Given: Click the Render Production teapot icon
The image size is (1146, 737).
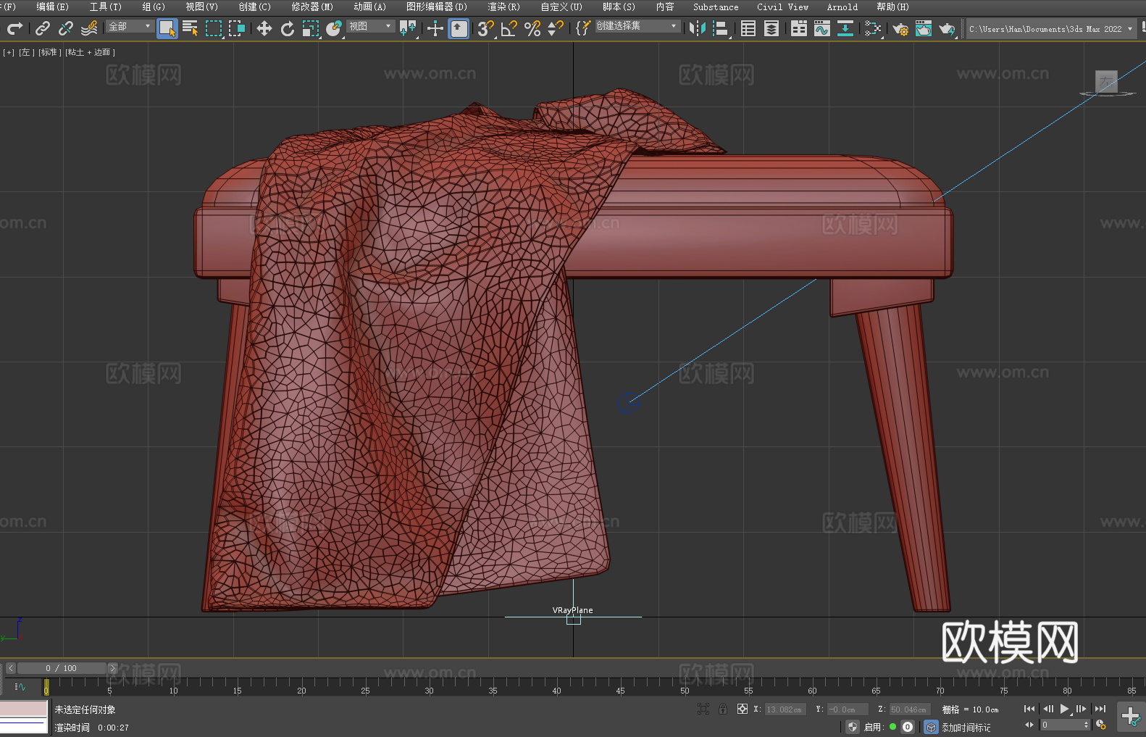Looking at the screenshot, I should (x=947, y=28).
